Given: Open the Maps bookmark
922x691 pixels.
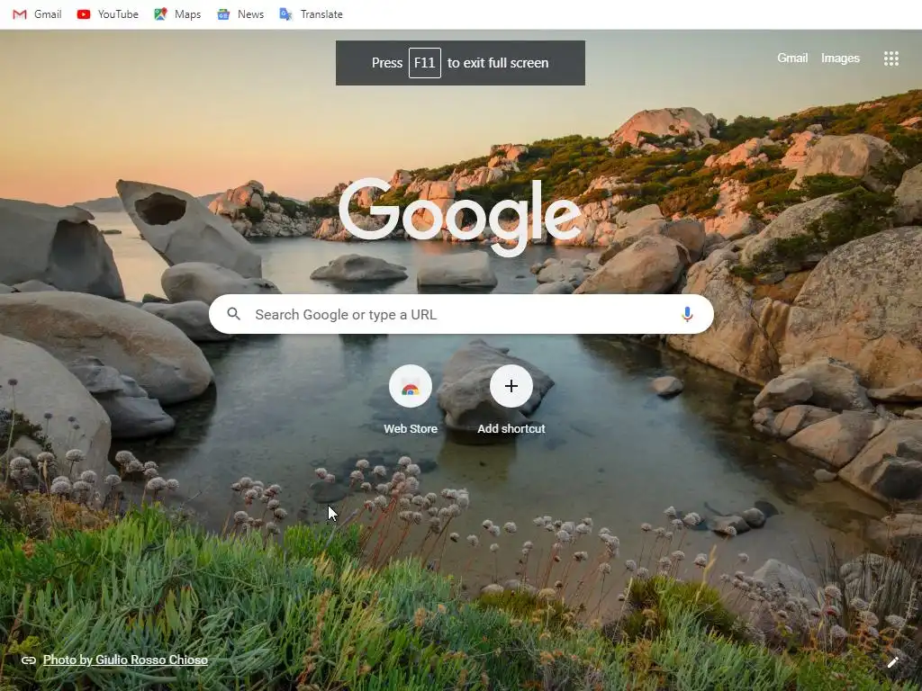Looking at the screenshot, I should [177, 14].
